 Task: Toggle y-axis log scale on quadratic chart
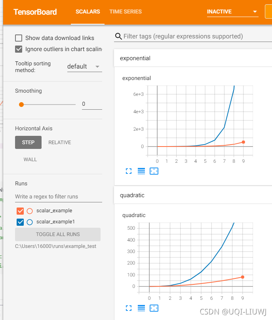coord(141,308)
